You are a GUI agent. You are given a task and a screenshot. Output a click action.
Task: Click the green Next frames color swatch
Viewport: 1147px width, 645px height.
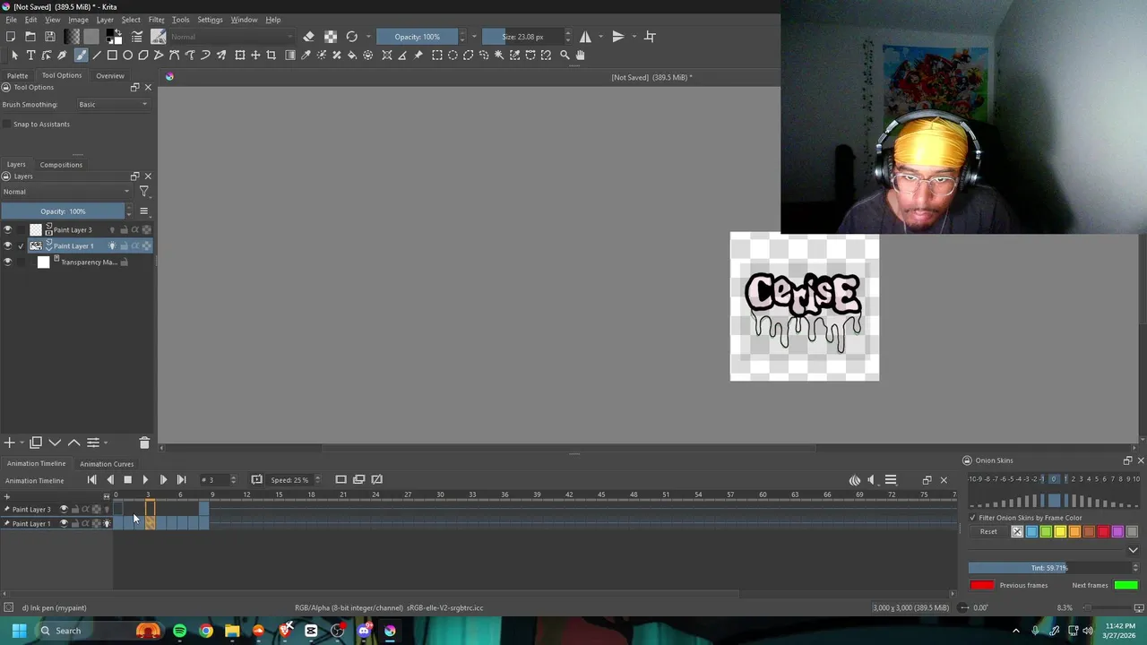[1126, 586]
